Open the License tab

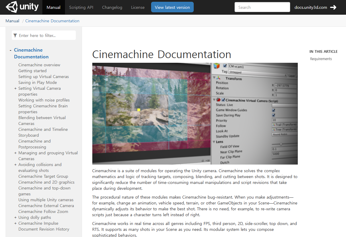point(138,7)
